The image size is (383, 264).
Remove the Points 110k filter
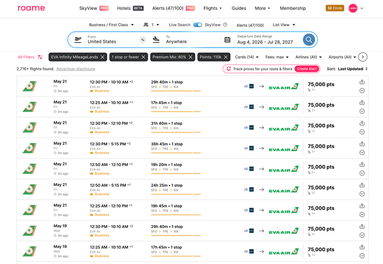pyautogui.click(x=226, y=57)
